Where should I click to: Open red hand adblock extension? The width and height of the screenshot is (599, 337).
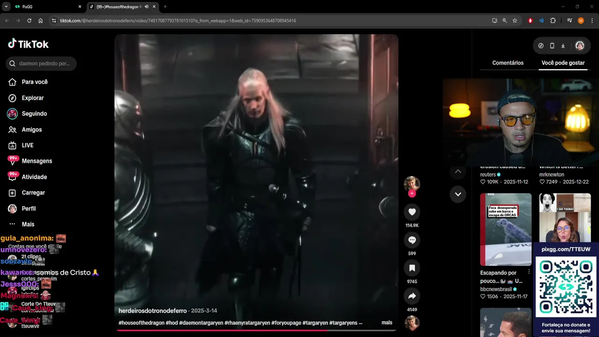[x=530, y=21]
